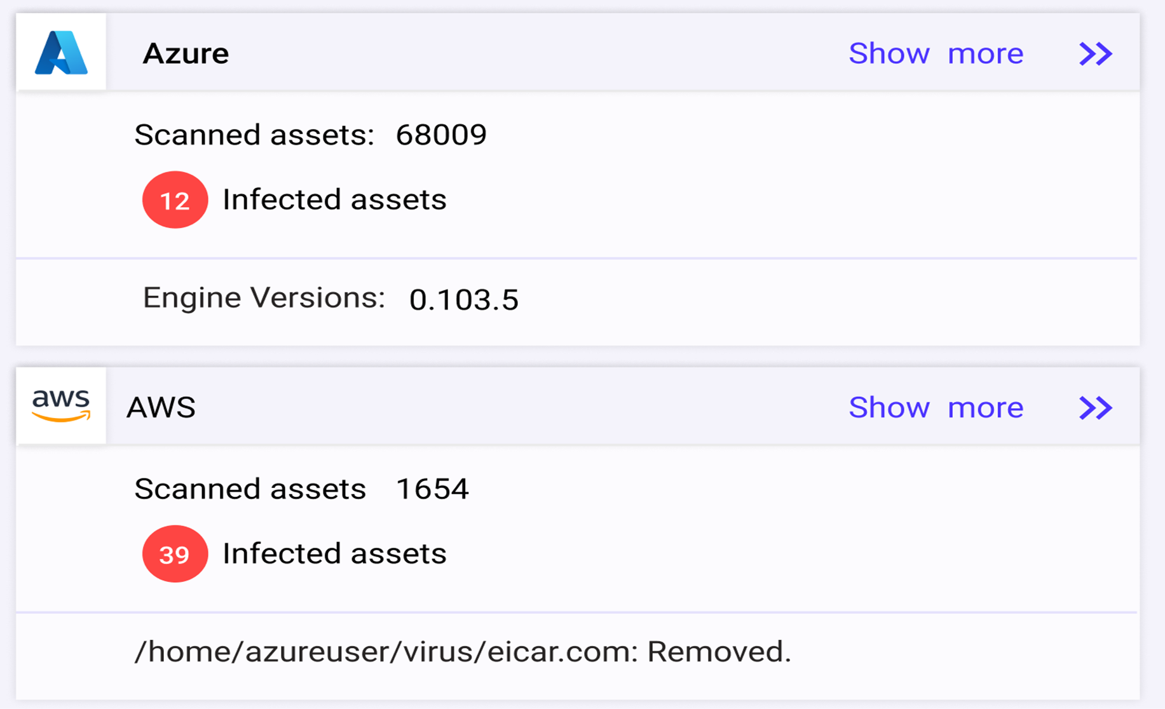
Task: Select the Azure card title
Action: pos(186,53)
